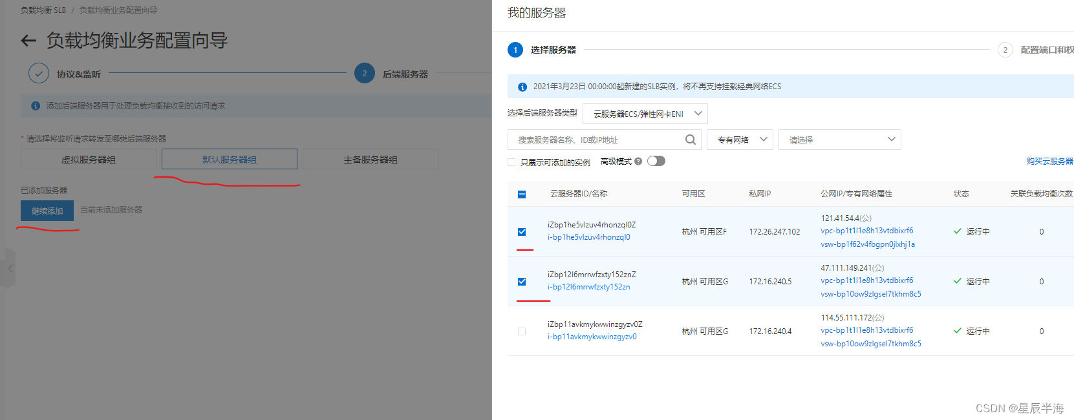
Task: Click the 继续添加 button
Action: [x=47, y=211]
